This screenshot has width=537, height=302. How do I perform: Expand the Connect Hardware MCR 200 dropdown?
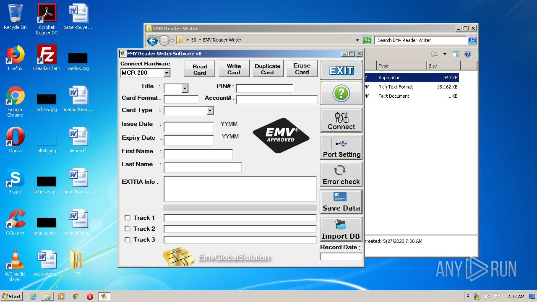[x=167, y=73]
